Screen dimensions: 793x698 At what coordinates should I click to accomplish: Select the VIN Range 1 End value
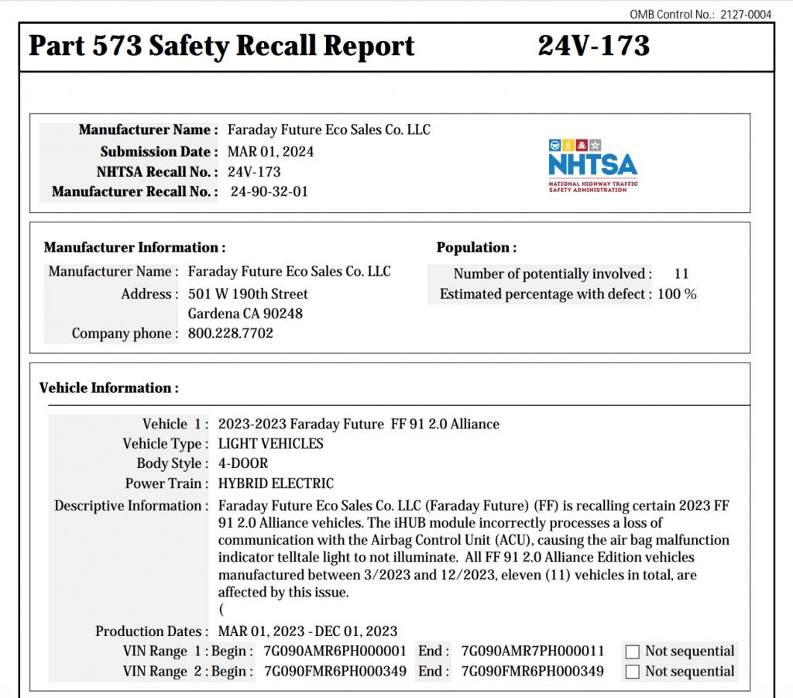tap(532, 652)
